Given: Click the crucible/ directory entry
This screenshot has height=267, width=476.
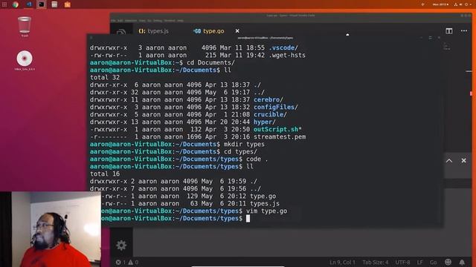Looking at the screenshot, I should pos(270,114).
